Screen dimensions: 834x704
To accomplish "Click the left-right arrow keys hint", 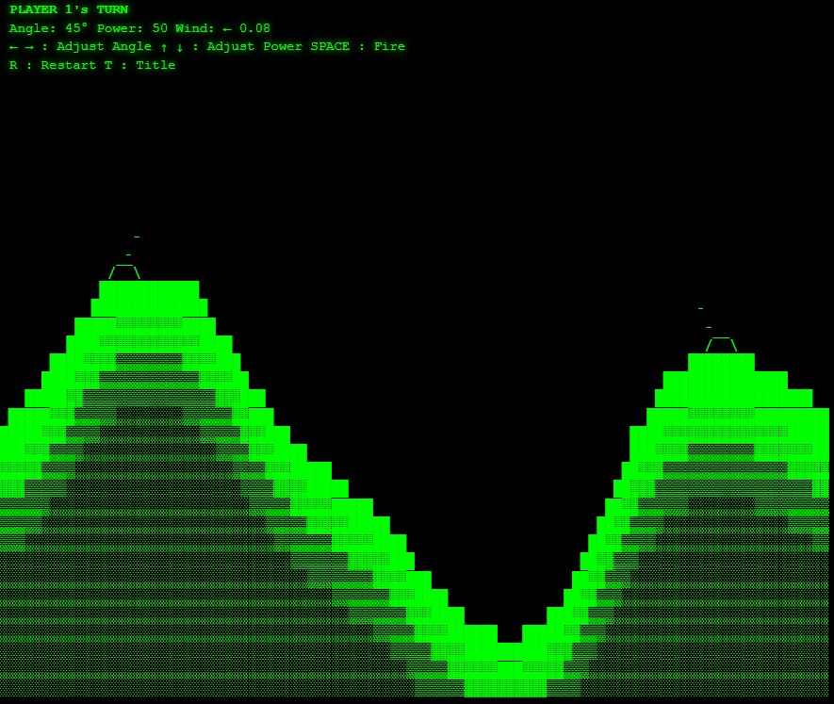I will [22, 46].
